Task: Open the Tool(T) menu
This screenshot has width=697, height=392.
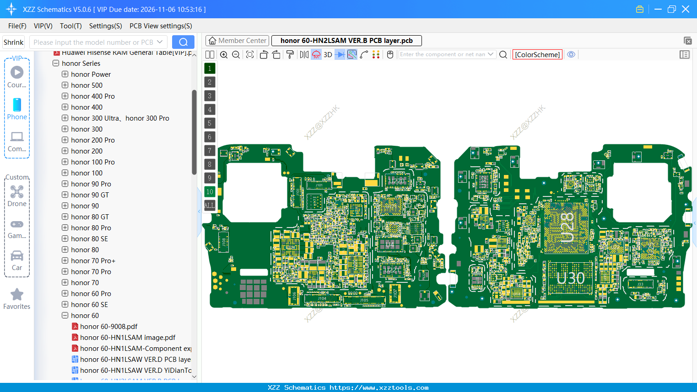Action: [70, 26]
